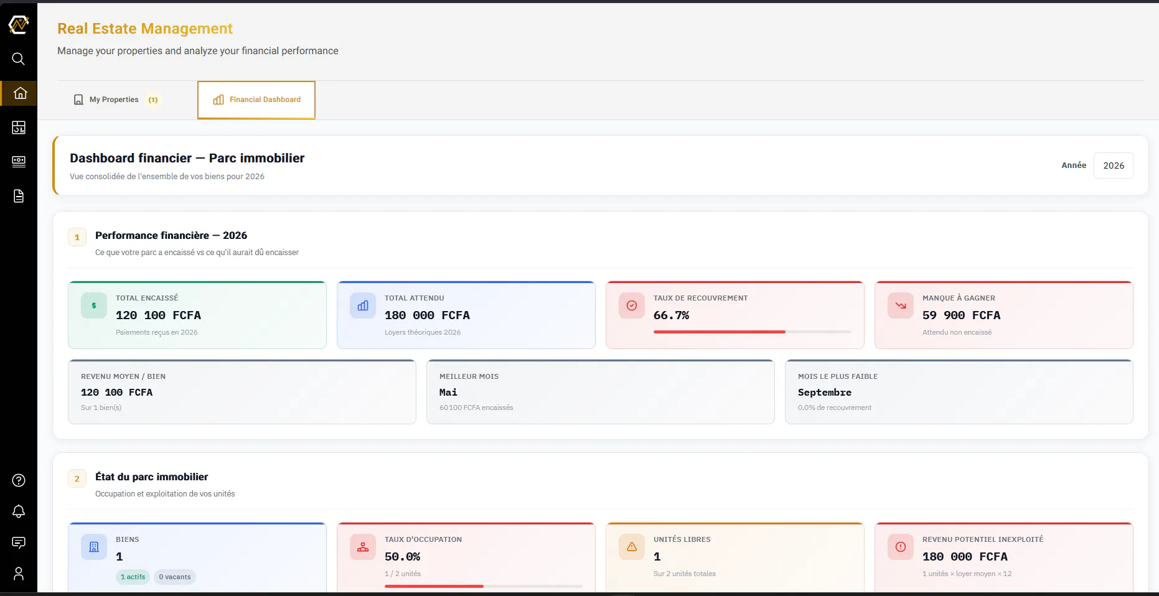The height and width of the screenshot is (596, 1159).
Task: Click the occupancy rate 50.0% progress bar
Action: [484, 586]
